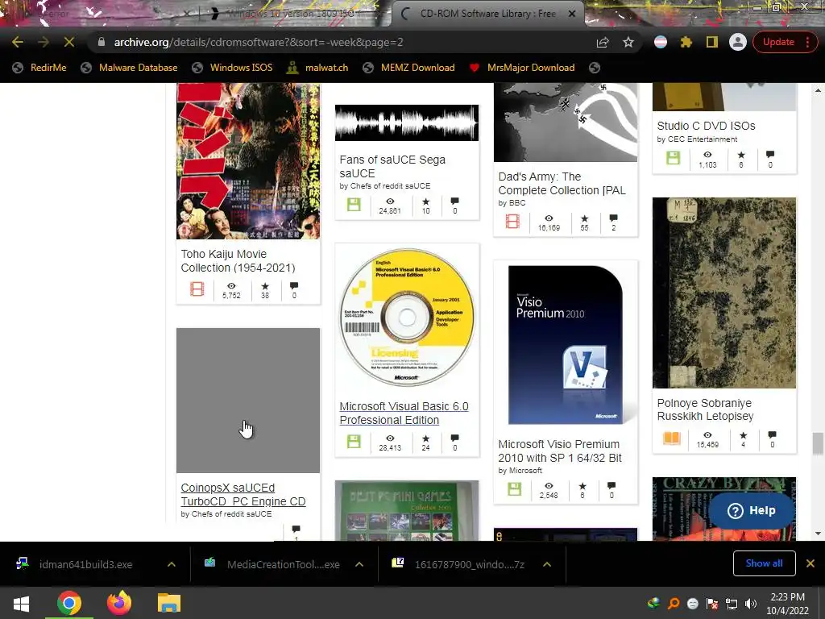Bookmark this page with the star icon
This screenshot has width=825, height=619.
click(628, 42)
